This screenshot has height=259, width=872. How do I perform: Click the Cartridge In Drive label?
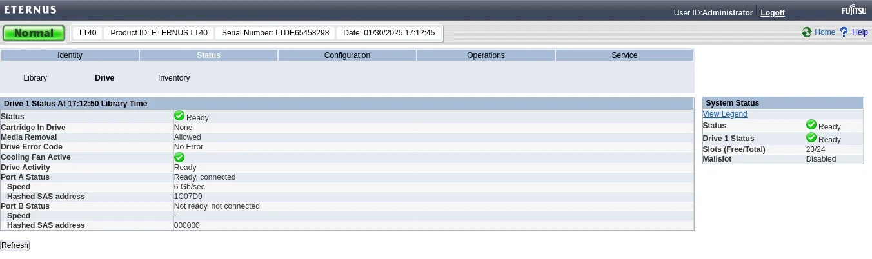point(33,128)
